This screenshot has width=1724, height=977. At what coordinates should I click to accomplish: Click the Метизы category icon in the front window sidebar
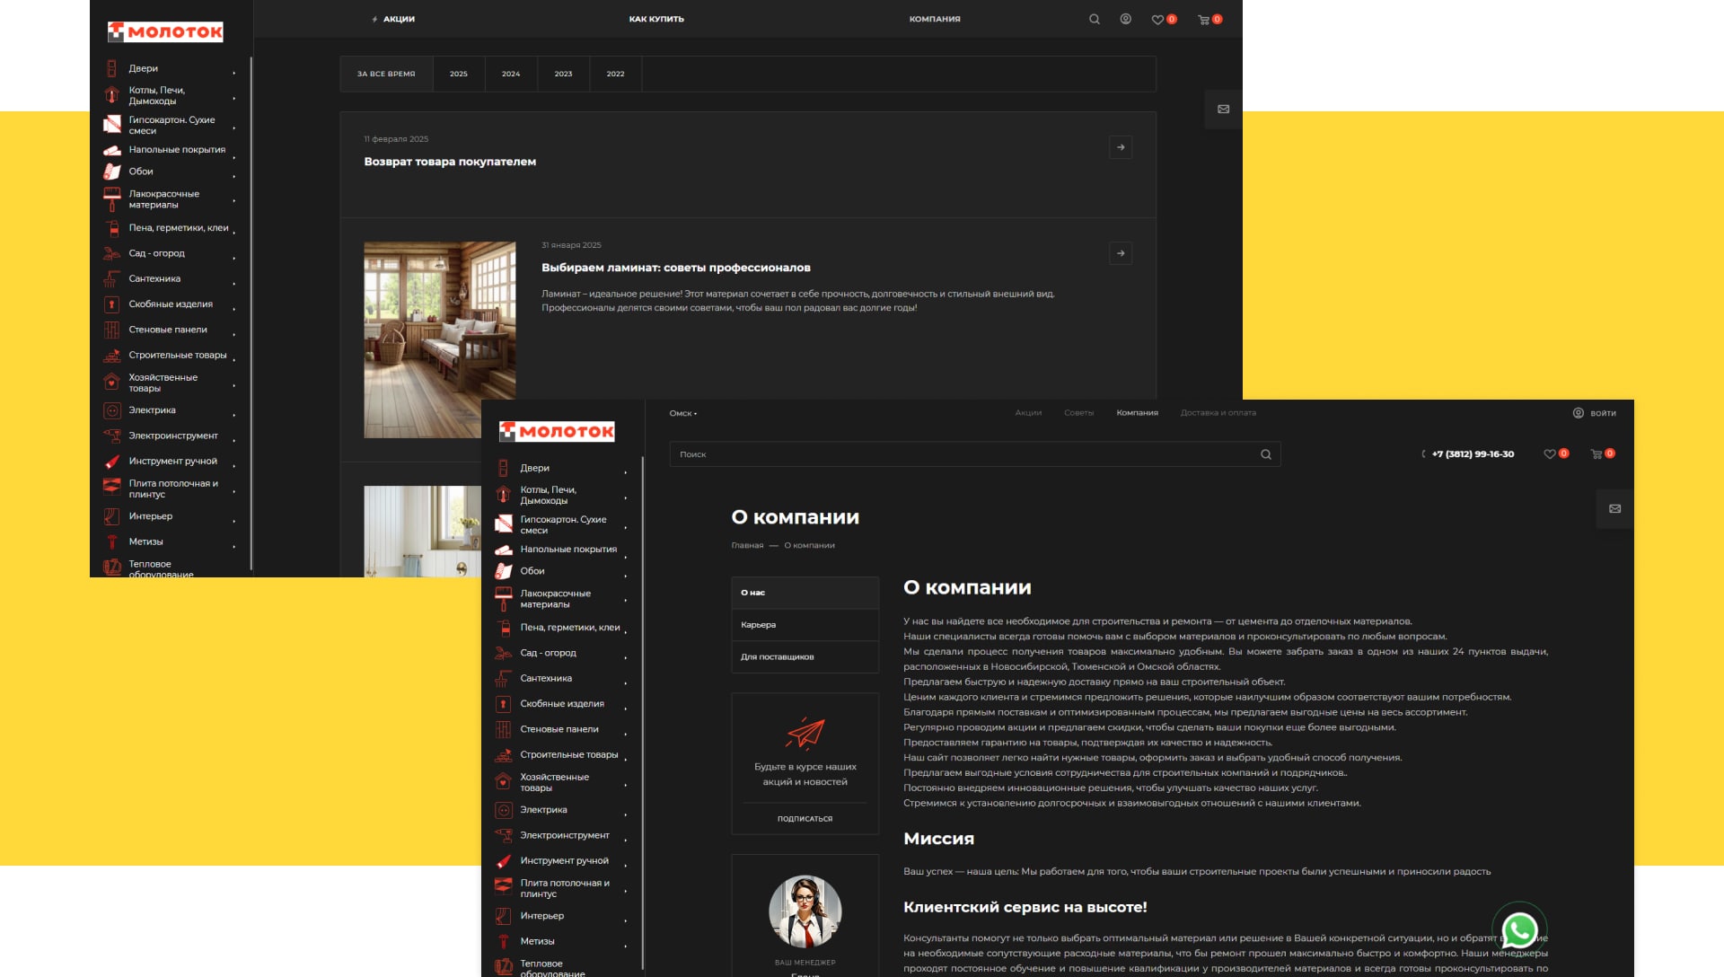[503, 941]
